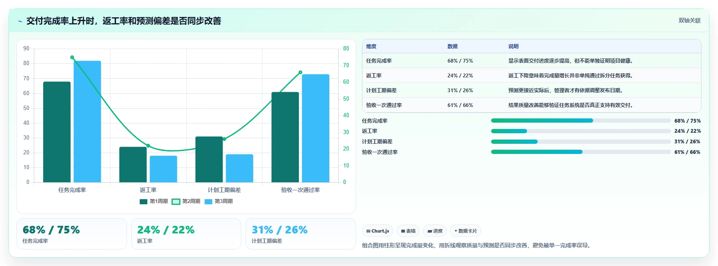Click the line point above 验收一次通过率
Viewport: 718px width, 266px height.
[301, 72]
